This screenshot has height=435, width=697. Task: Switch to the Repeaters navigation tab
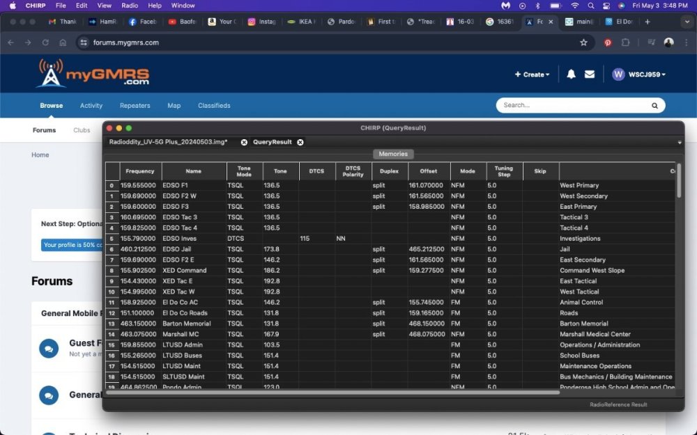click(135, 106)
